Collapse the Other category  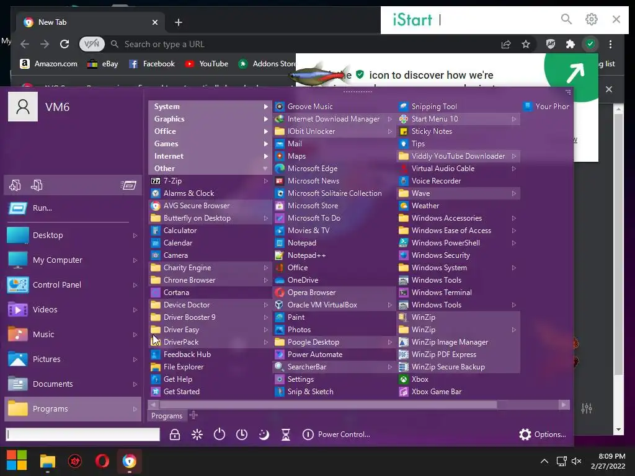tap(210, 169)
